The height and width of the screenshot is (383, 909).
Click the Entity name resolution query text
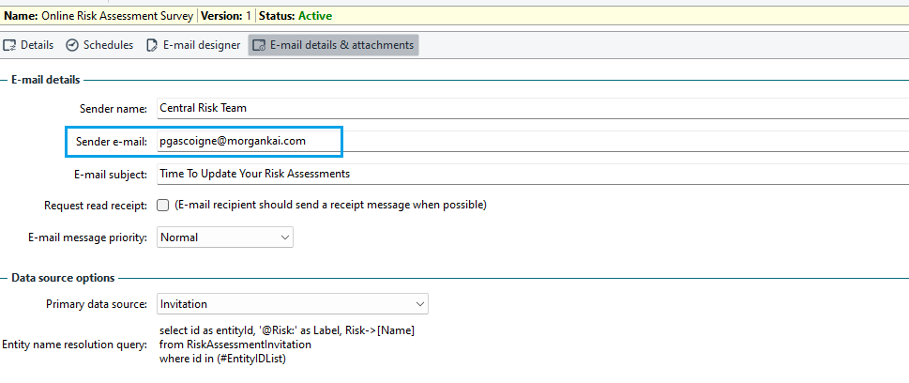click(287, 345)
